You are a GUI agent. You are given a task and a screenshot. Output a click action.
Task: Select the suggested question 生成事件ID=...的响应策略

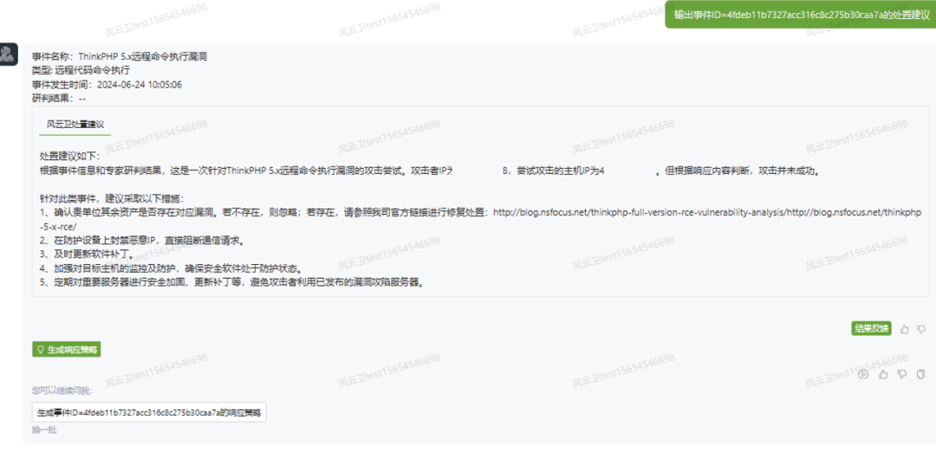tap(149, 412)
